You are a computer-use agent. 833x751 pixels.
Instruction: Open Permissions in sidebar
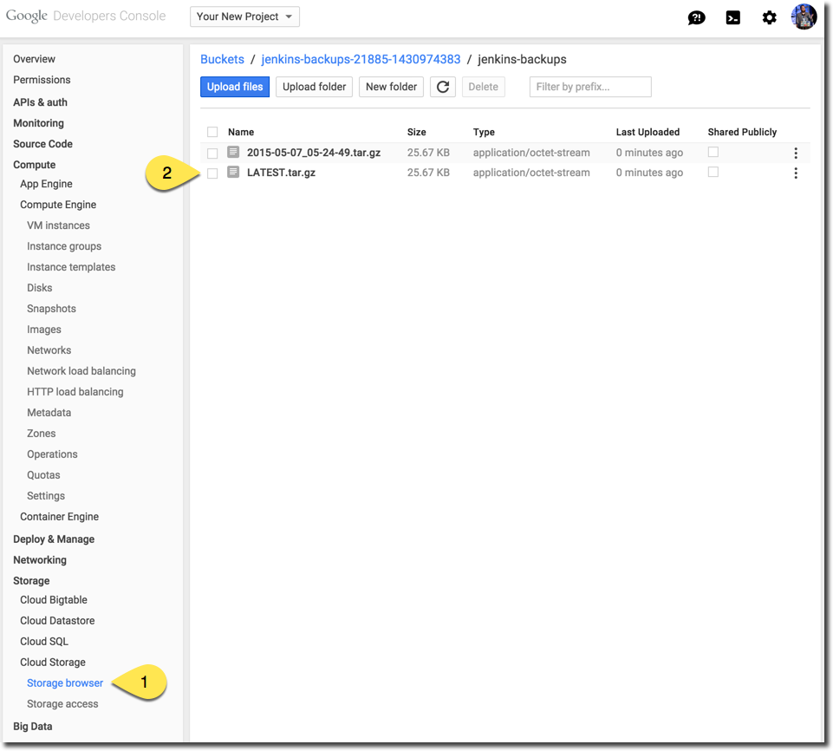click(x=42, y=80)
